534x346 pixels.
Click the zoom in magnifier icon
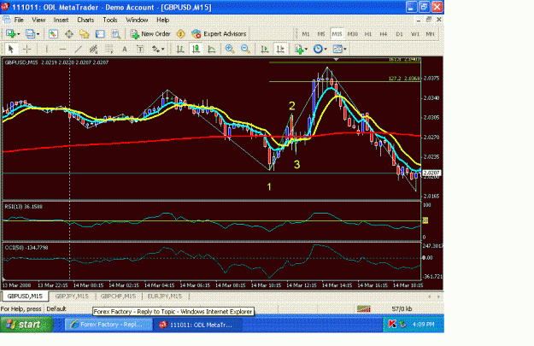pos(230,49)
